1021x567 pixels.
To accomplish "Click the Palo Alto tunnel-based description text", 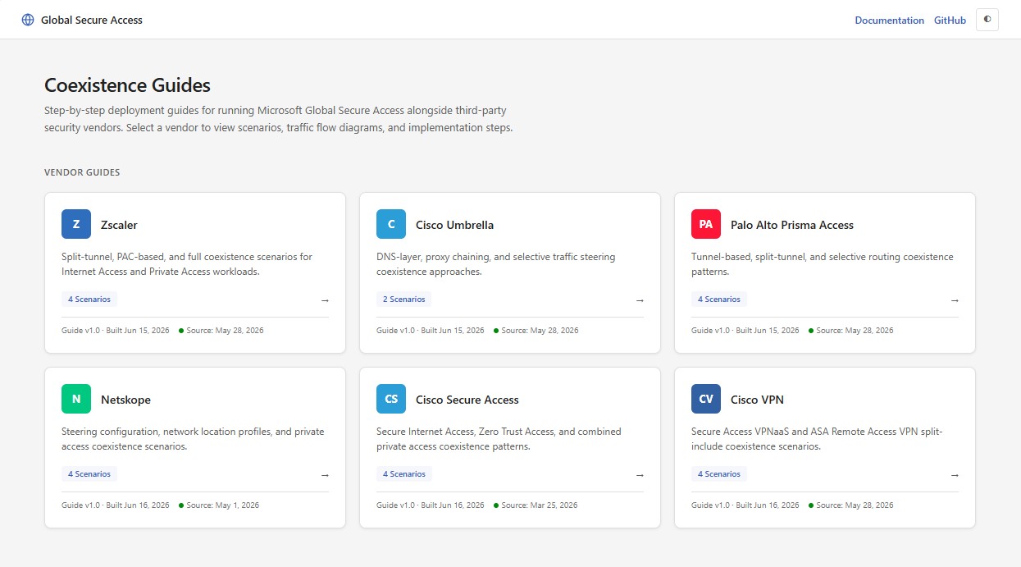I will click(x=823, y=264).
